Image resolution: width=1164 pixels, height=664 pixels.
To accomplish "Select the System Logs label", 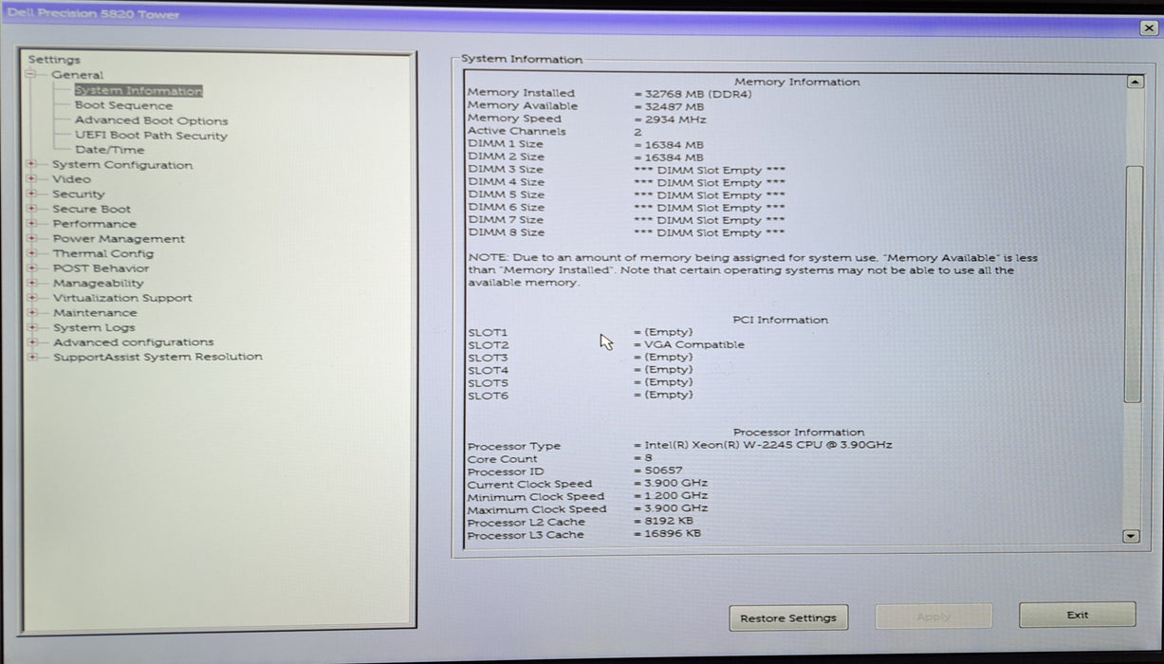I will pos(94,327).
